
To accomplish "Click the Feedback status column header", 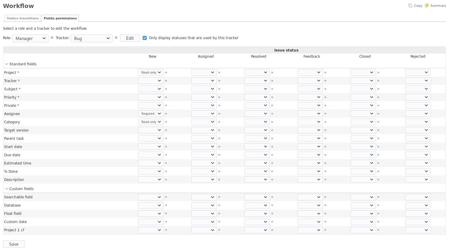I will pos(312,56).
